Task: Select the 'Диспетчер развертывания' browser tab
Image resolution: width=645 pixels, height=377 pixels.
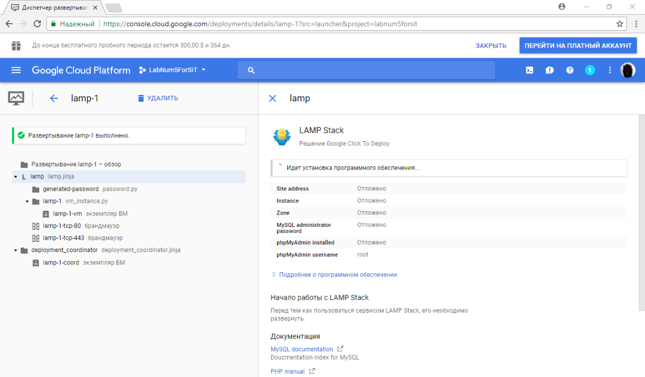Action: (54, 7)
